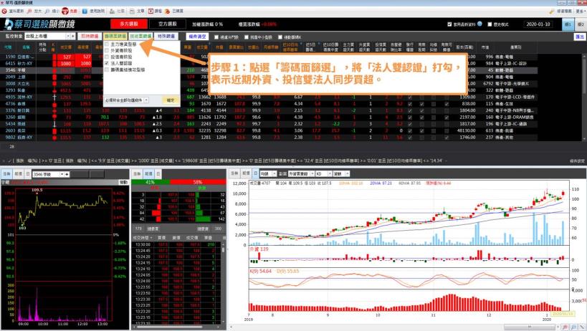This screenshot has height=331, width=587.
Task: Click the 籌碼面篩選 filter button
Action: (115, 37)
